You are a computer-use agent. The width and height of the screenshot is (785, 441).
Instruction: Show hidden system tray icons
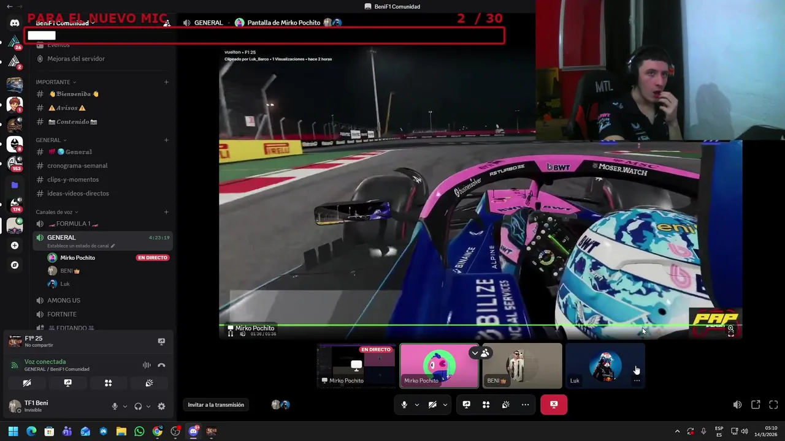pyautogui.click(x=677, y=432)
